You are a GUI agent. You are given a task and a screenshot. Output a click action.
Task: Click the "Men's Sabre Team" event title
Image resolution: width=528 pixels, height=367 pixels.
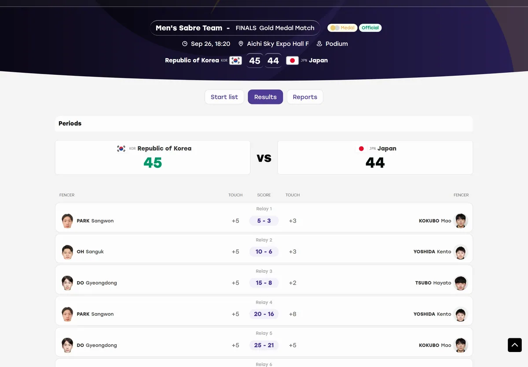tap(189, 28)
